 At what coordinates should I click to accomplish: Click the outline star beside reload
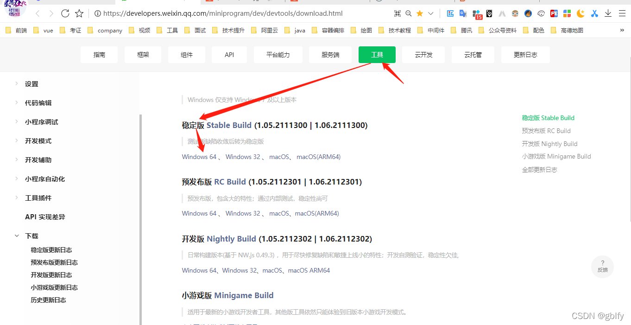79,13
